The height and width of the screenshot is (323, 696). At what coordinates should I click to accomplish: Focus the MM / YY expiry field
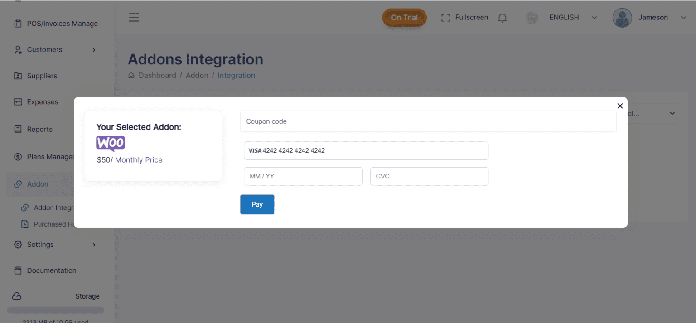pos(303,176)
